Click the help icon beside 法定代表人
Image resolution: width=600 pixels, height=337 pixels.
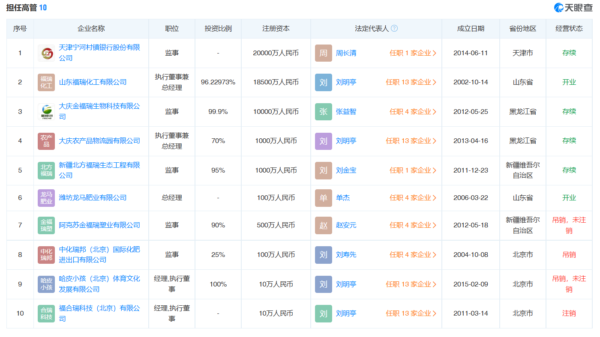click(394, 29)
